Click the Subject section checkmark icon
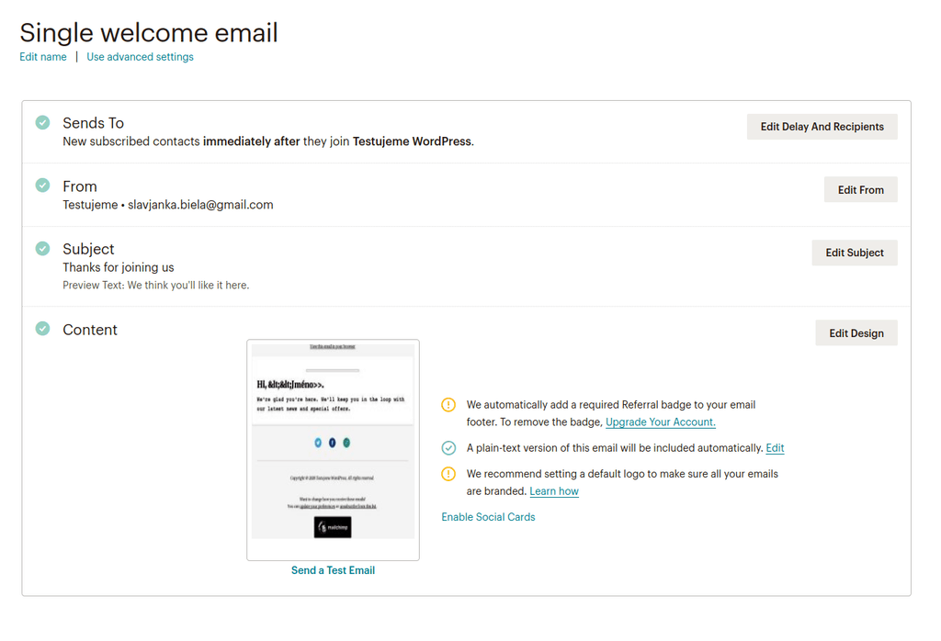The image size is (941, 641). 42,248
